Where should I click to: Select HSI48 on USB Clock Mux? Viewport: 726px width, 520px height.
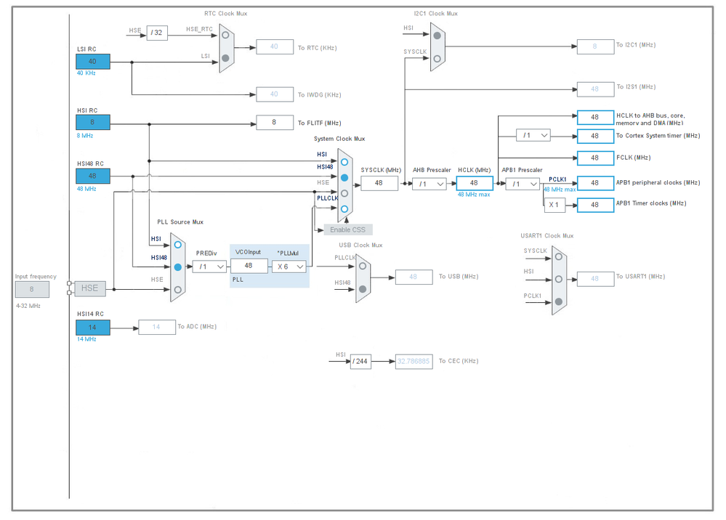[363, 289]
